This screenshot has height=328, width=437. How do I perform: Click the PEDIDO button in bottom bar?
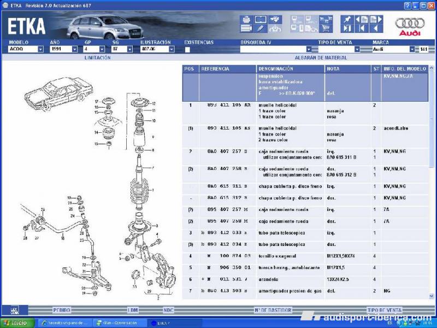(62, 310)
